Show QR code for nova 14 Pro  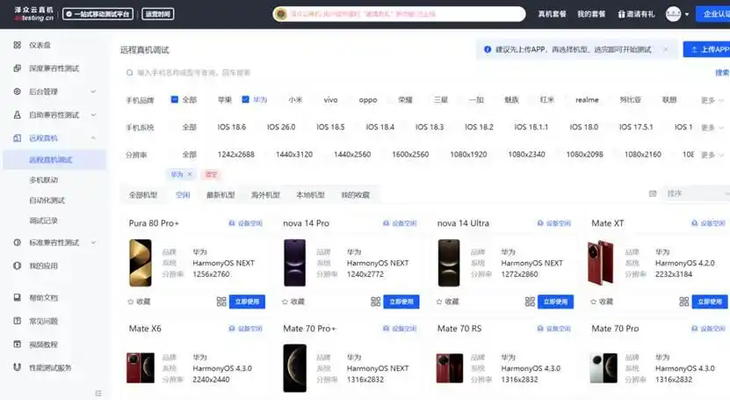pos(376,302)
